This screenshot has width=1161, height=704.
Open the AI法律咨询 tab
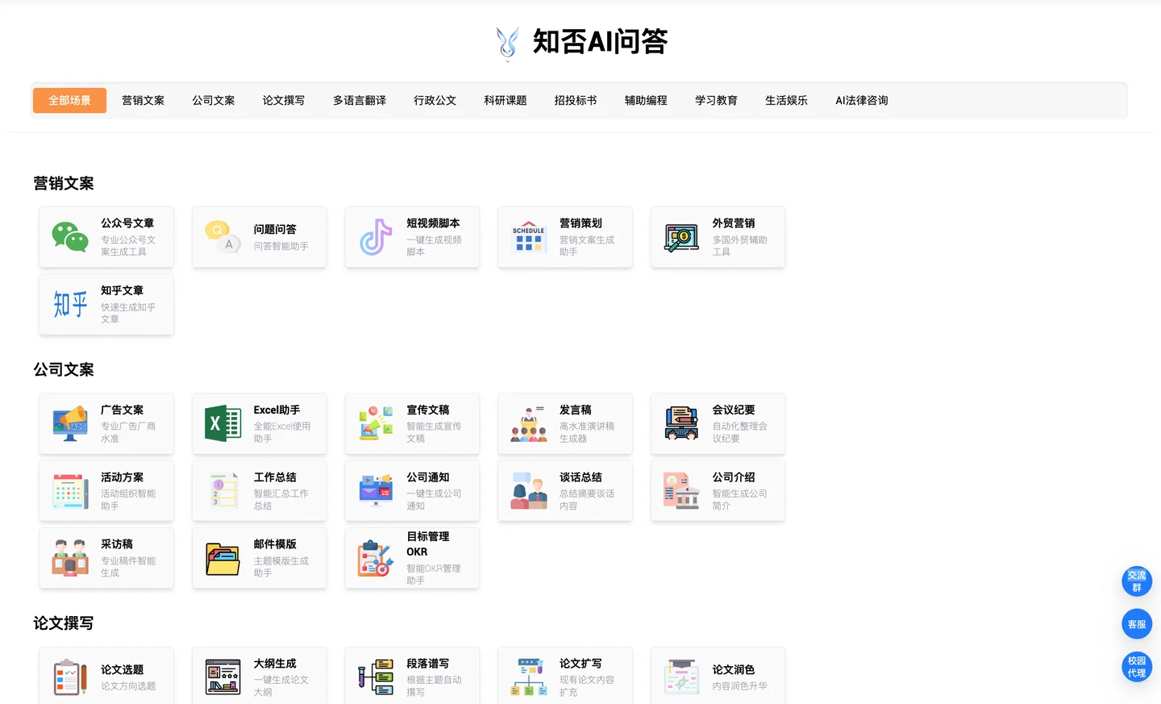pyautogui.click(x=861, y=101)
